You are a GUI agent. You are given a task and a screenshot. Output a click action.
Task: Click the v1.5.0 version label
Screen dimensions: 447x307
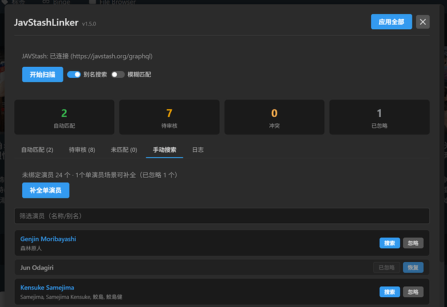tap(89, 24)
